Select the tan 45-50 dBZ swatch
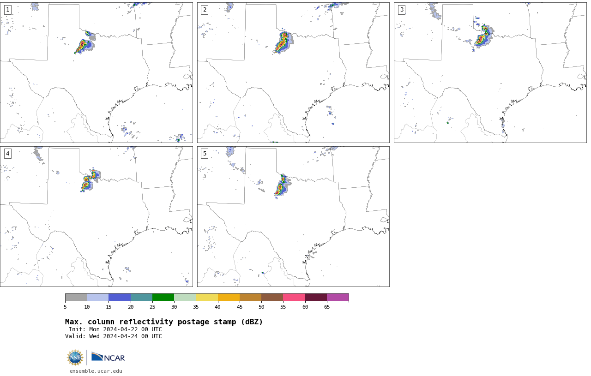Viewport: 591px width, 376px height. tap(250, 297)
